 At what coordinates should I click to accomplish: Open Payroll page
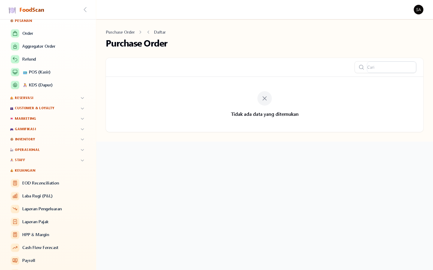tap(48, 260)
